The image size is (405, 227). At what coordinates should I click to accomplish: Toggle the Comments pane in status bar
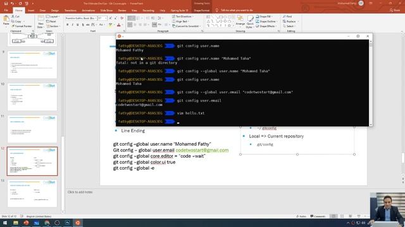point(318,216)
